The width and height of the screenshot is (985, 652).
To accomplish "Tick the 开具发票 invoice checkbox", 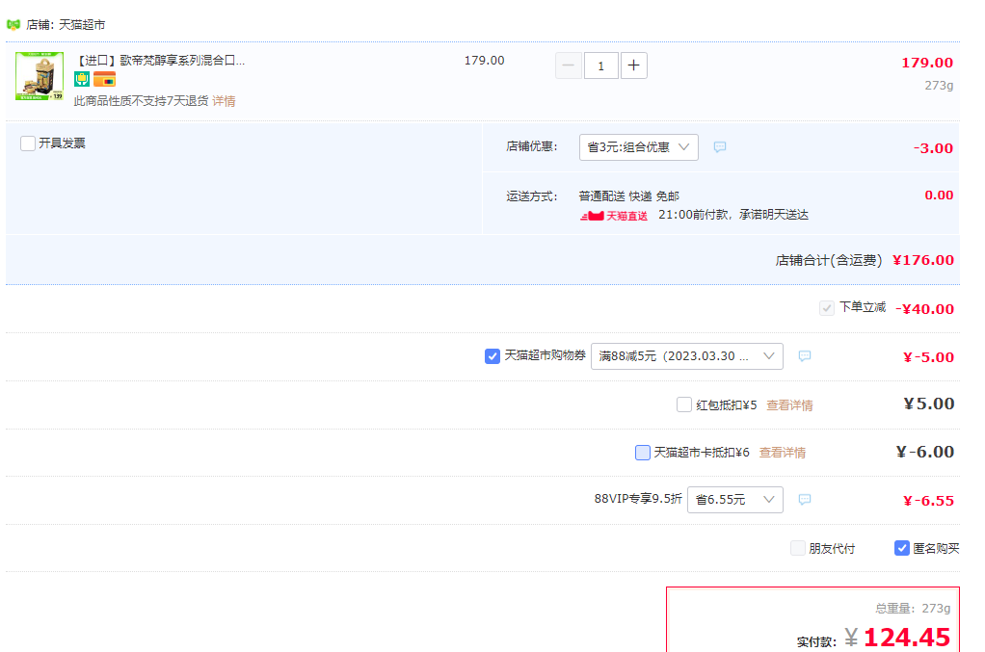I will 28,143.
